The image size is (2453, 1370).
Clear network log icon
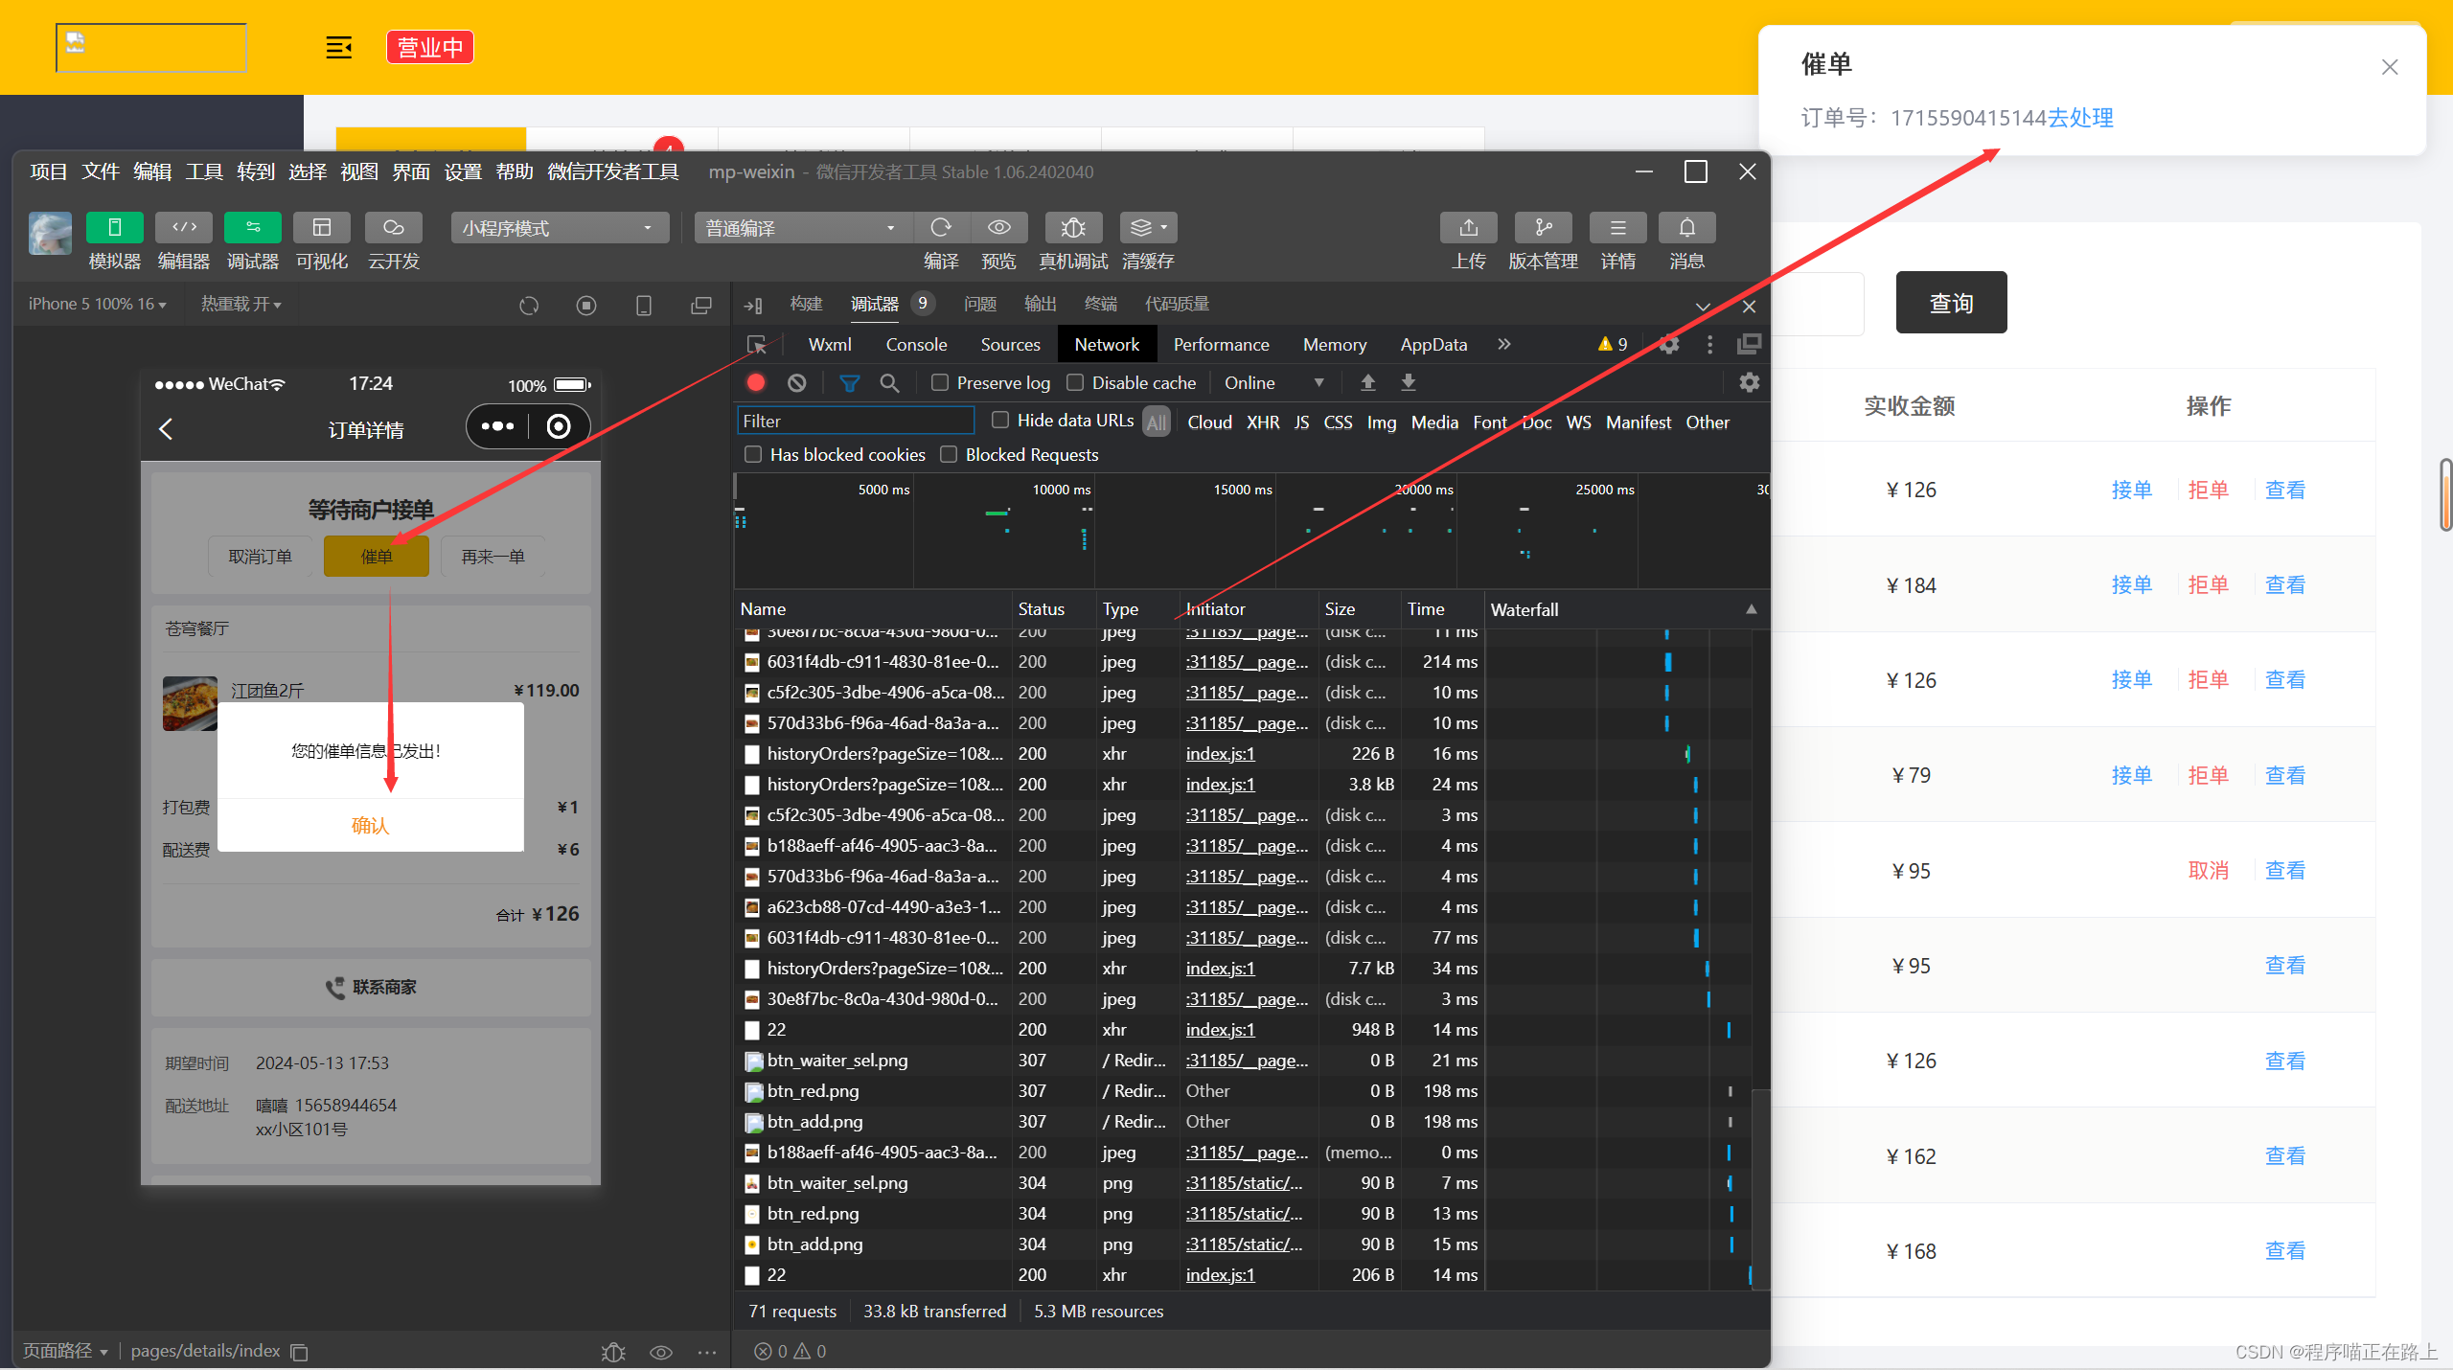(x=797, y=383)
